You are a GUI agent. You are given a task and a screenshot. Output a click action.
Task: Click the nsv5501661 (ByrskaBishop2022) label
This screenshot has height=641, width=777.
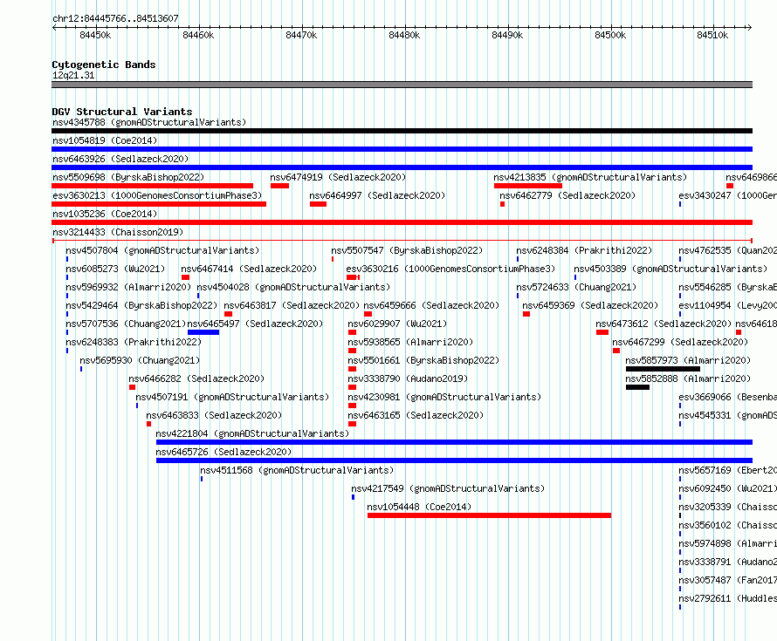coord(423,360)
